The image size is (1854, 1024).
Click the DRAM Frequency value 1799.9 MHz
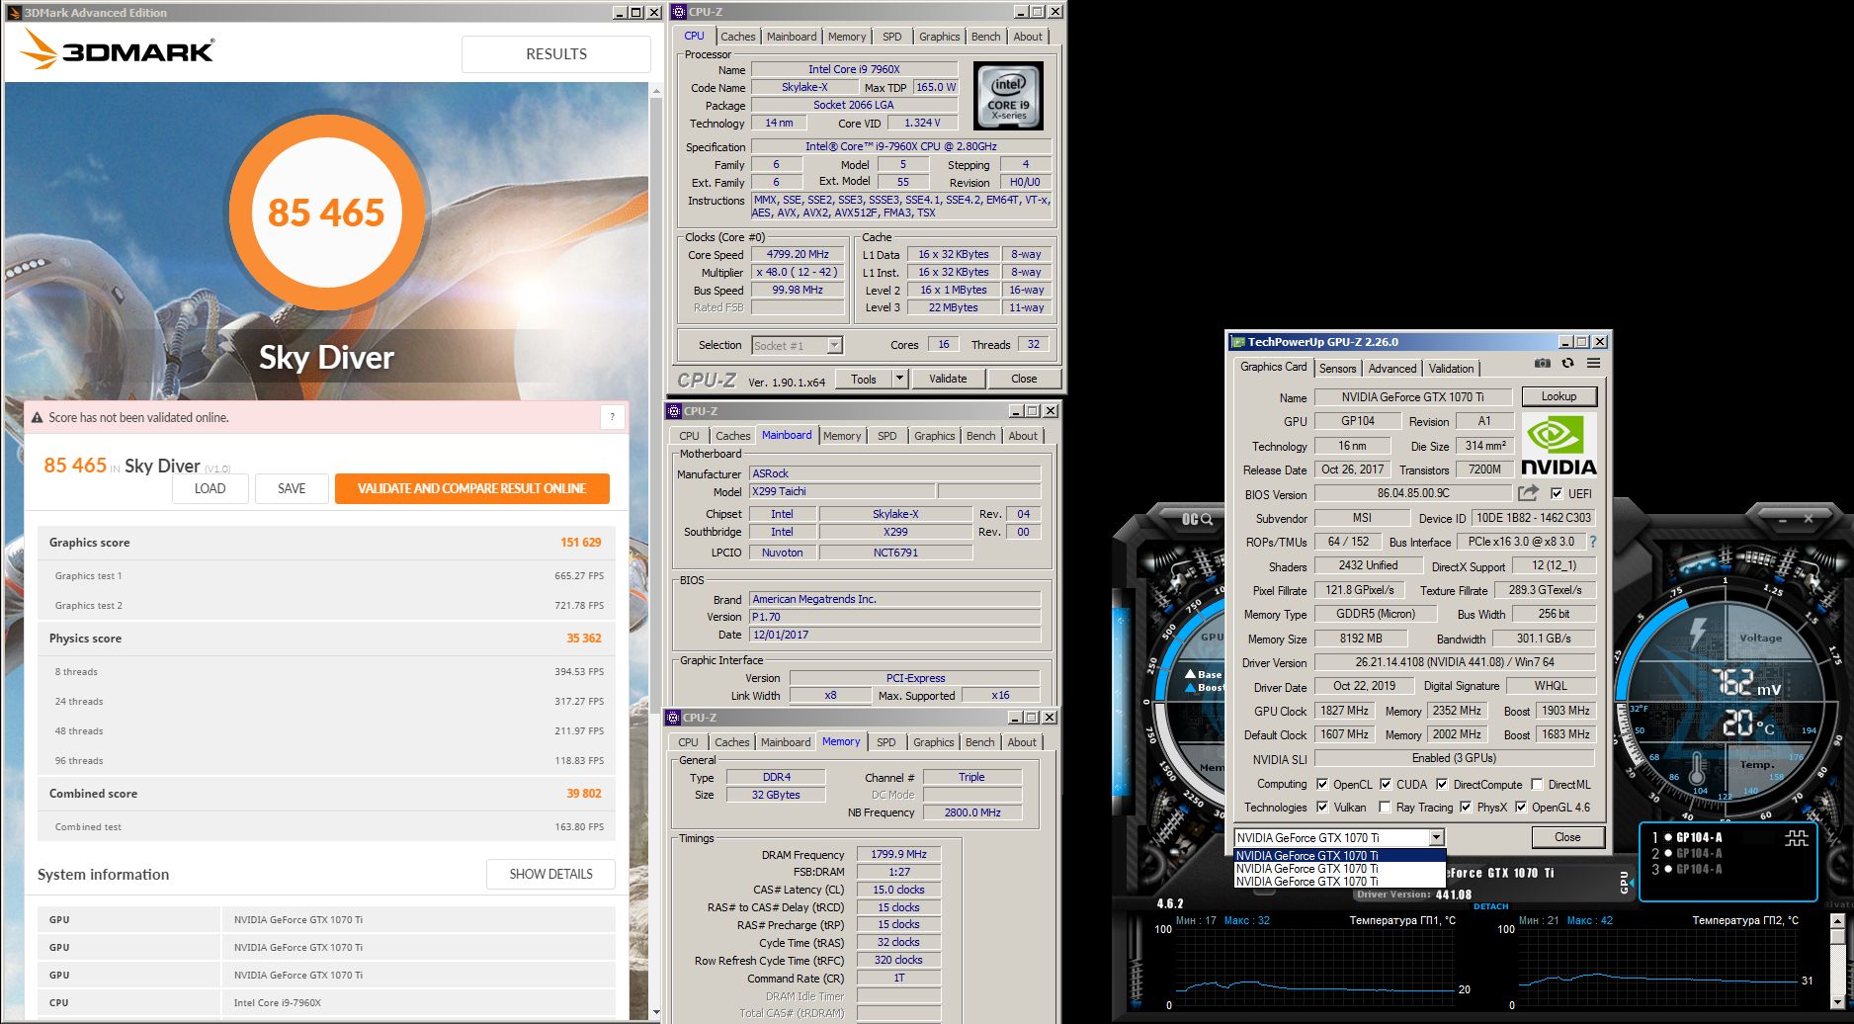pos(898,854)
